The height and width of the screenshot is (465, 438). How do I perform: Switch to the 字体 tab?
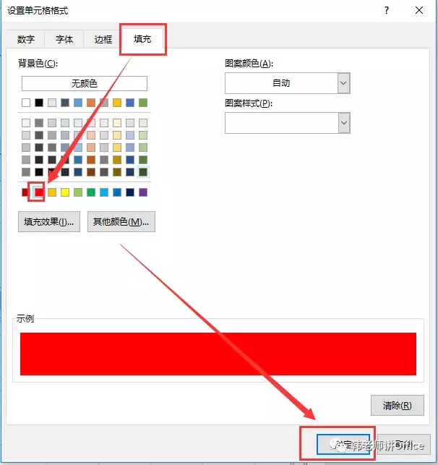[x=64, y=39]
